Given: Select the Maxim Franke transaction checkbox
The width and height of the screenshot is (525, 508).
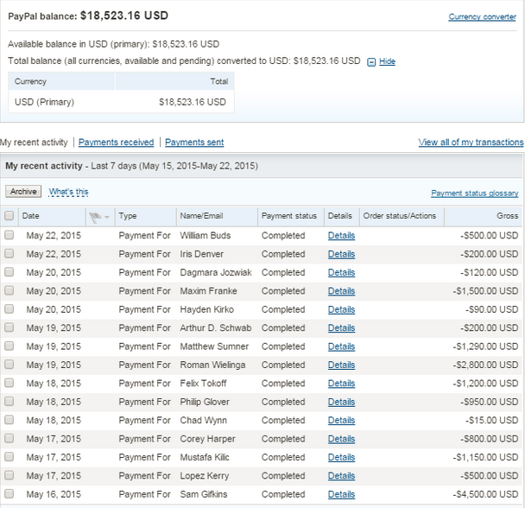Looking at the screenshot, I should click(9, 291).
